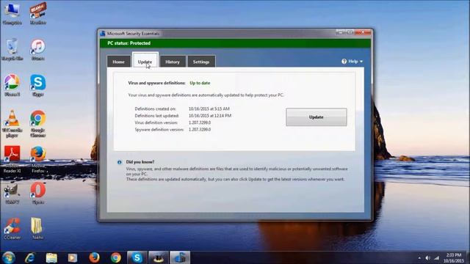Screen dimensions: 470x264
Task: Launch Google Chrome from the desktop
Action: pos(37,123)
